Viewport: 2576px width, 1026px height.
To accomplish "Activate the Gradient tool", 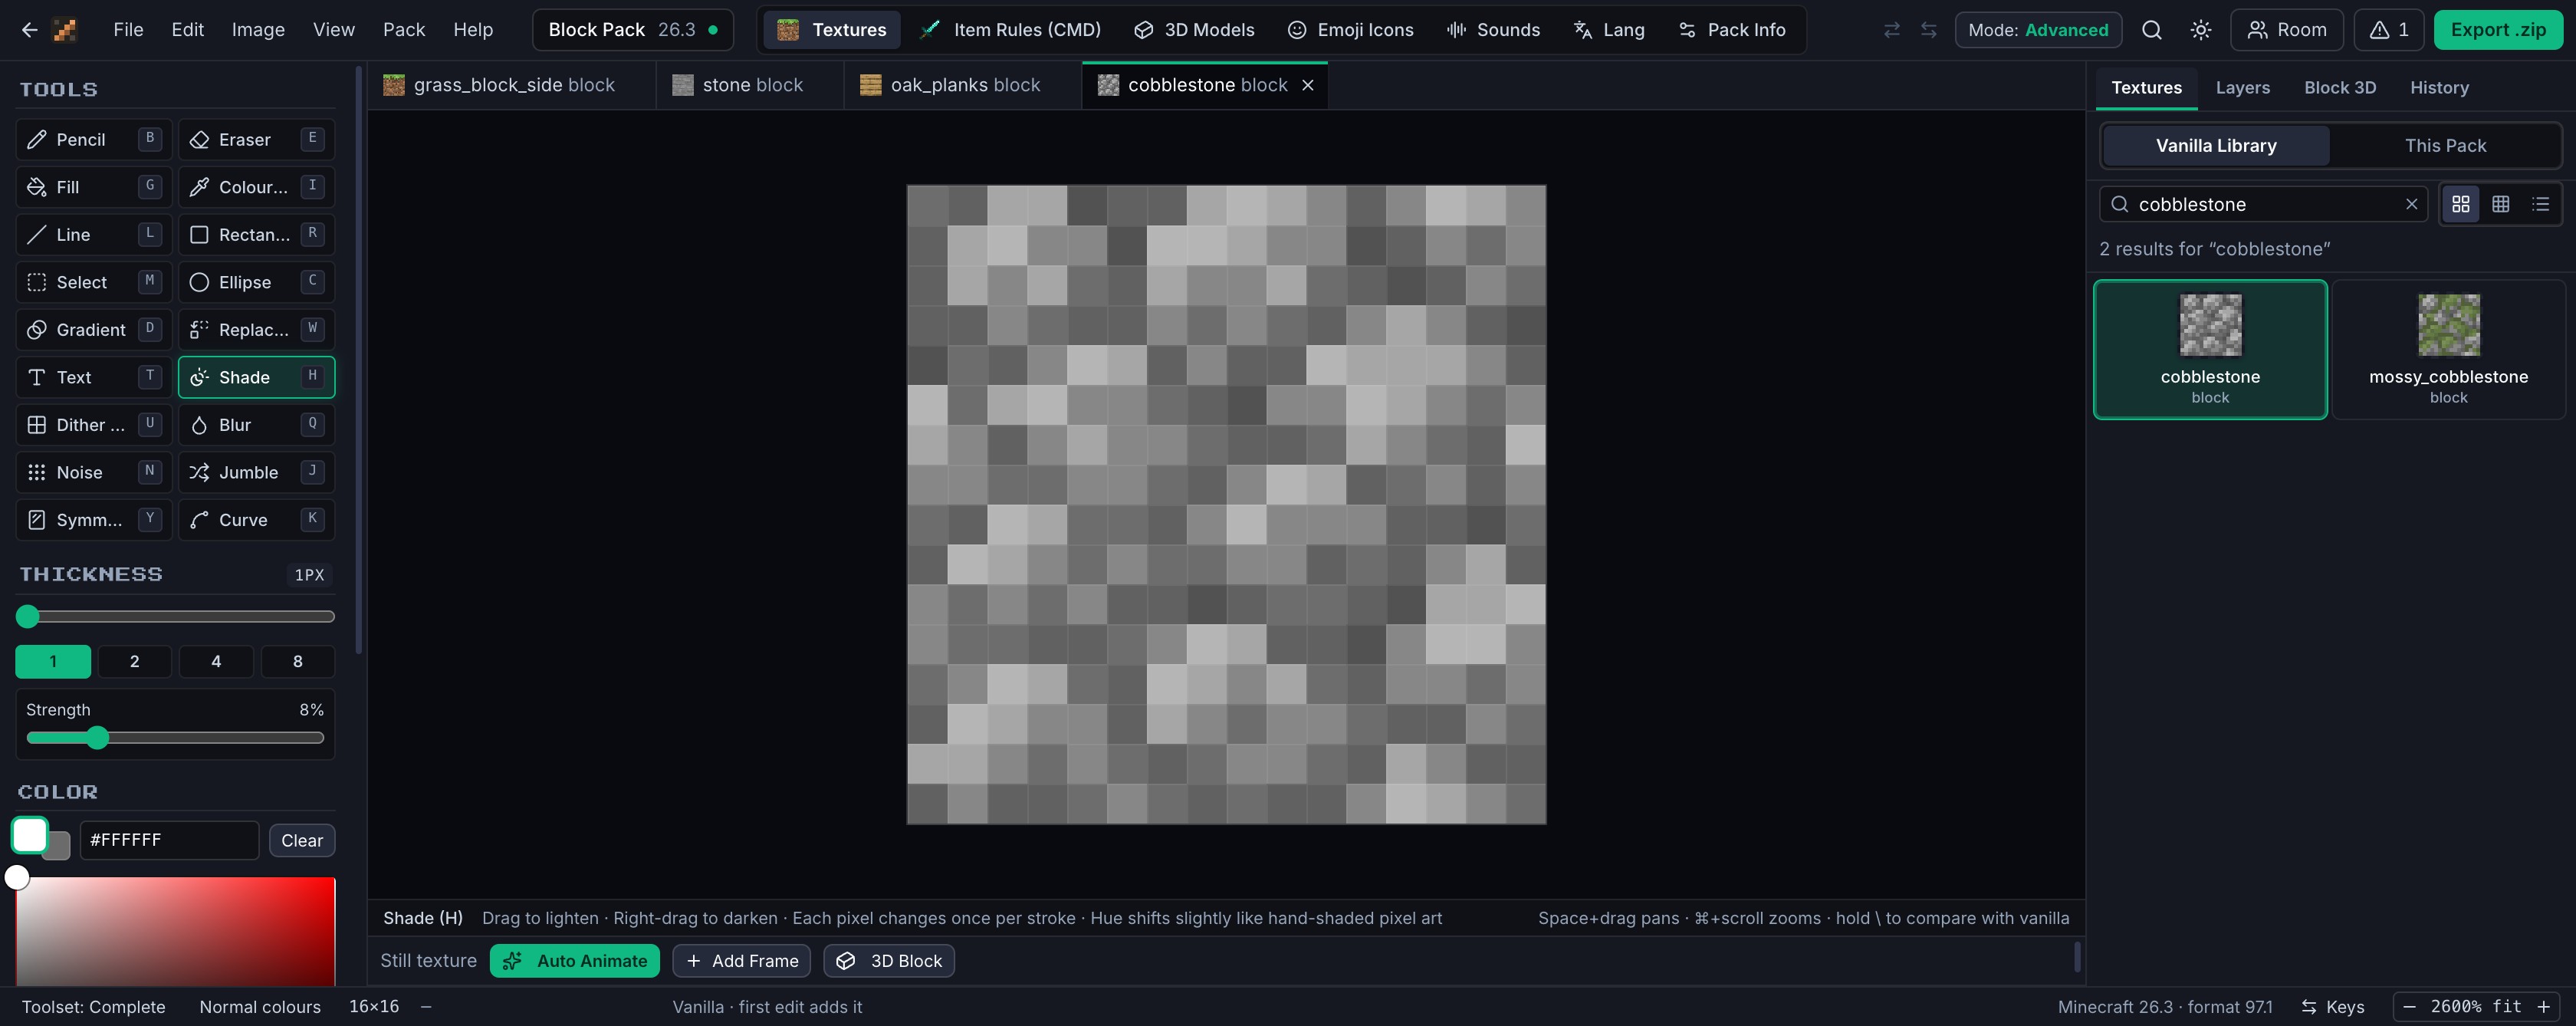I will click(94, 329).
